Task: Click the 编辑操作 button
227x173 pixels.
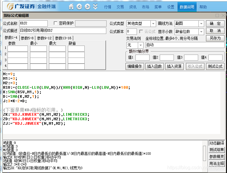Action: [135, 66]
